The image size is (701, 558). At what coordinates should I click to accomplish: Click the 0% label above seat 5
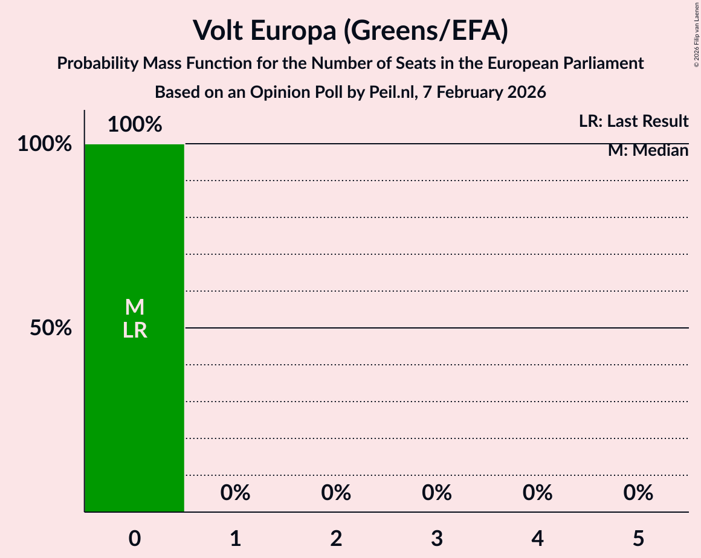tap(638, 493)
